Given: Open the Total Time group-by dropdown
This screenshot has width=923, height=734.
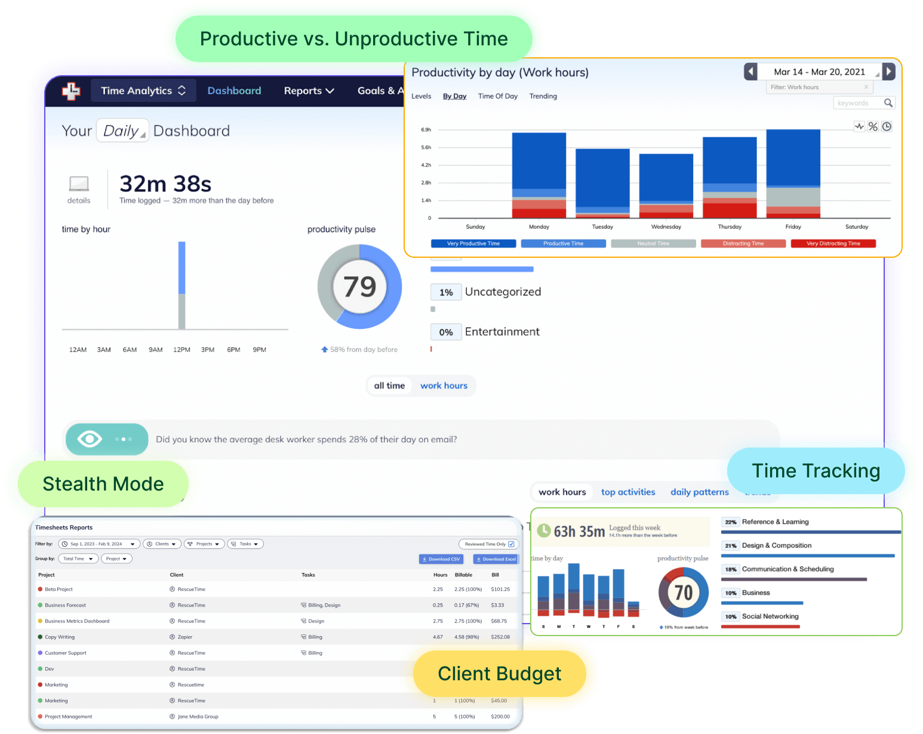Looking at the screenshot, I should click(78, 559).
